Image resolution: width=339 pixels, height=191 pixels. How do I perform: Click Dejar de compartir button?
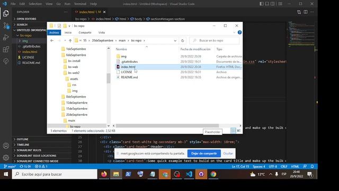point(204,153)
